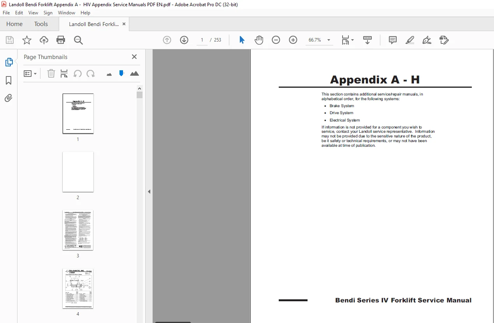Print the document with the printer icon

tap(61, 40)
